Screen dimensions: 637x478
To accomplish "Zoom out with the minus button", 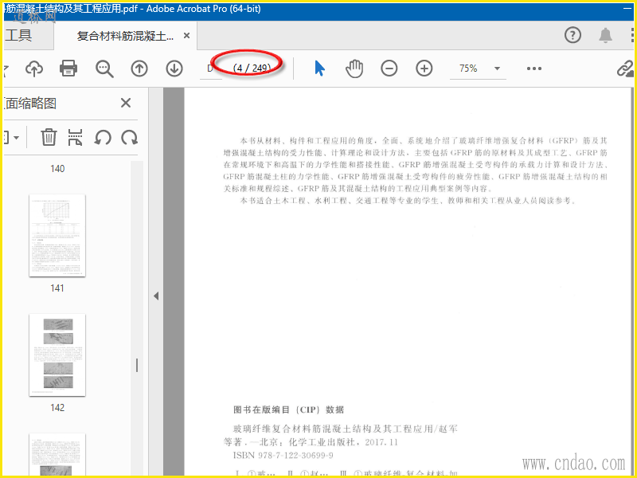I will click(389, 69).
